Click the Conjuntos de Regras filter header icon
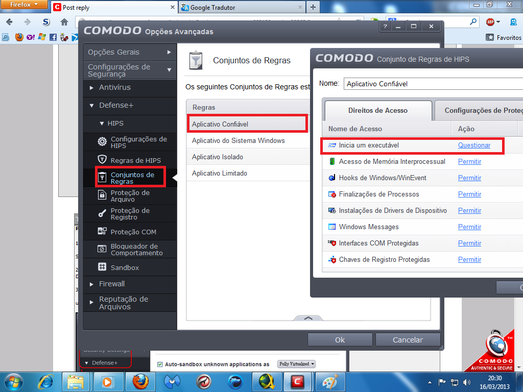Image resolution: width=523 pixels, height=392 pixels. tap(196, 60)
